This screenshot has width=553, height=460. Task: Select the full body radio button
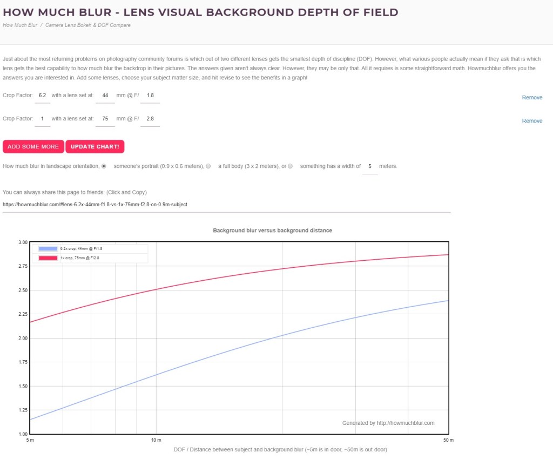coord(208,166)
